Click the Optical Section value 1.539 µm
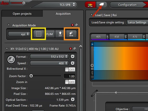Image resolution: width=148 pixels, height=111 pixels. 62,100
